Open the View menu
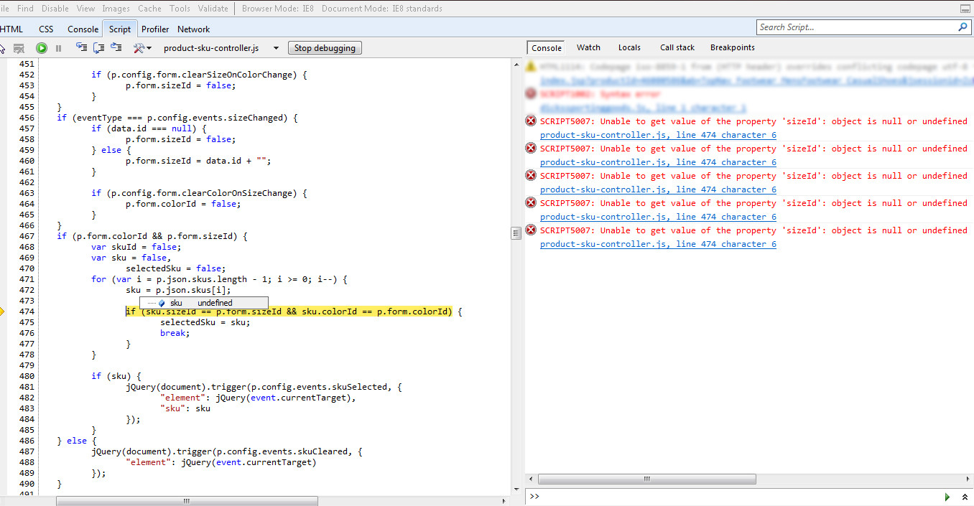 [x=85, y=9]
